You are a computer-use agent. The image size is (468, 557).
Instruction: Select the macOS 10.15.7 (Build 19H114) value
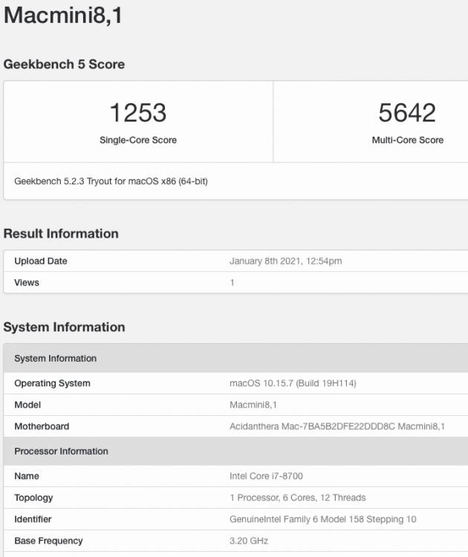pos(293,383)
